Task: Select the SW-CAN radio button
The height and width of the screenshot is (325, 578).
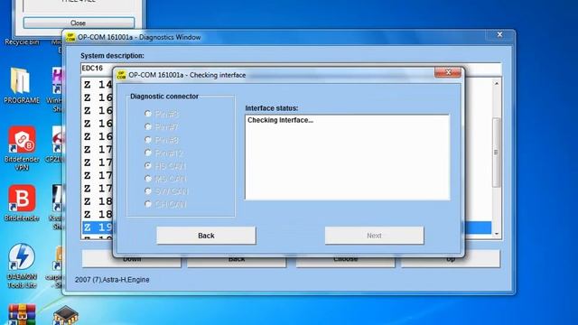Action: point(148,190)
